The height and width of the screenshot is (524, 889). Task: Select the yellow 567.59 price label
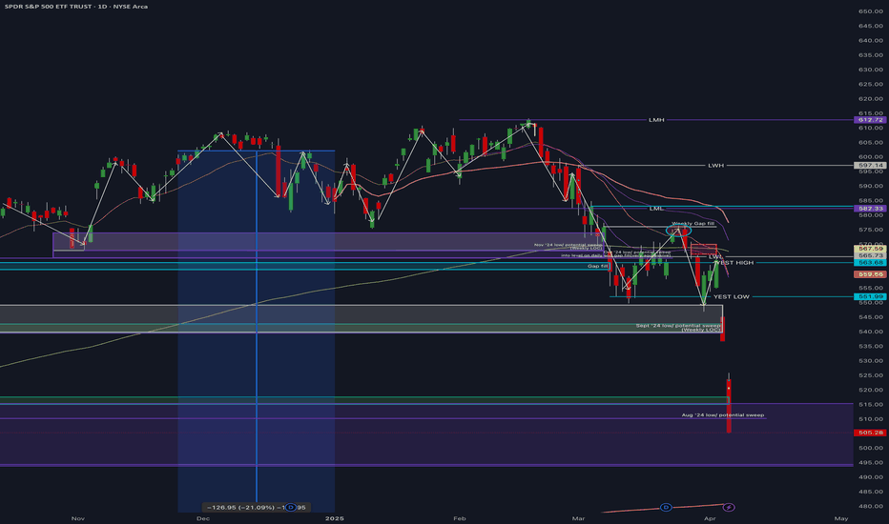pos(870,249)
